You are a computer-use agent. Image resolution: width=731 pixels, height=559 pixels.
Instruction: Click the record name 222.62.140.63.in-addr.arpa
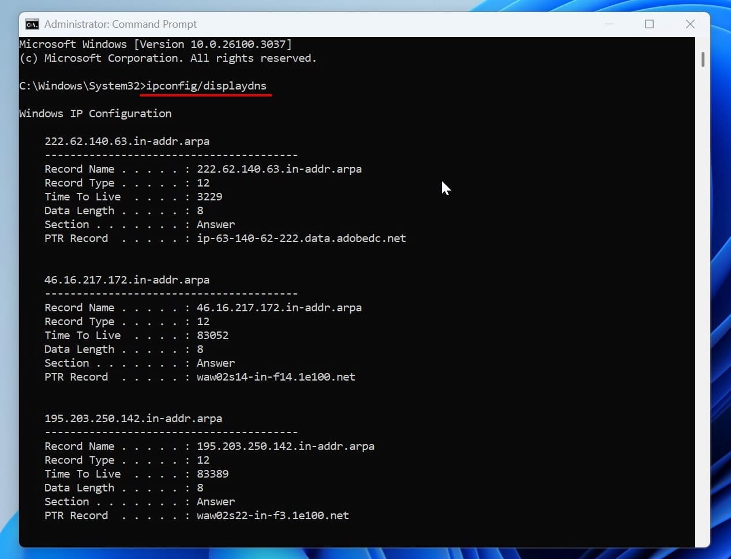click(x=127, y=141)
